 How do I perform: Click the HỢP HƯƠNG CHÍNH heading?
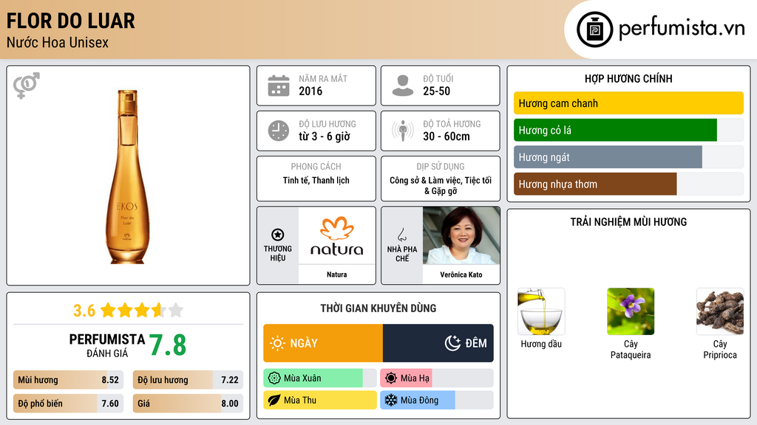628,78
